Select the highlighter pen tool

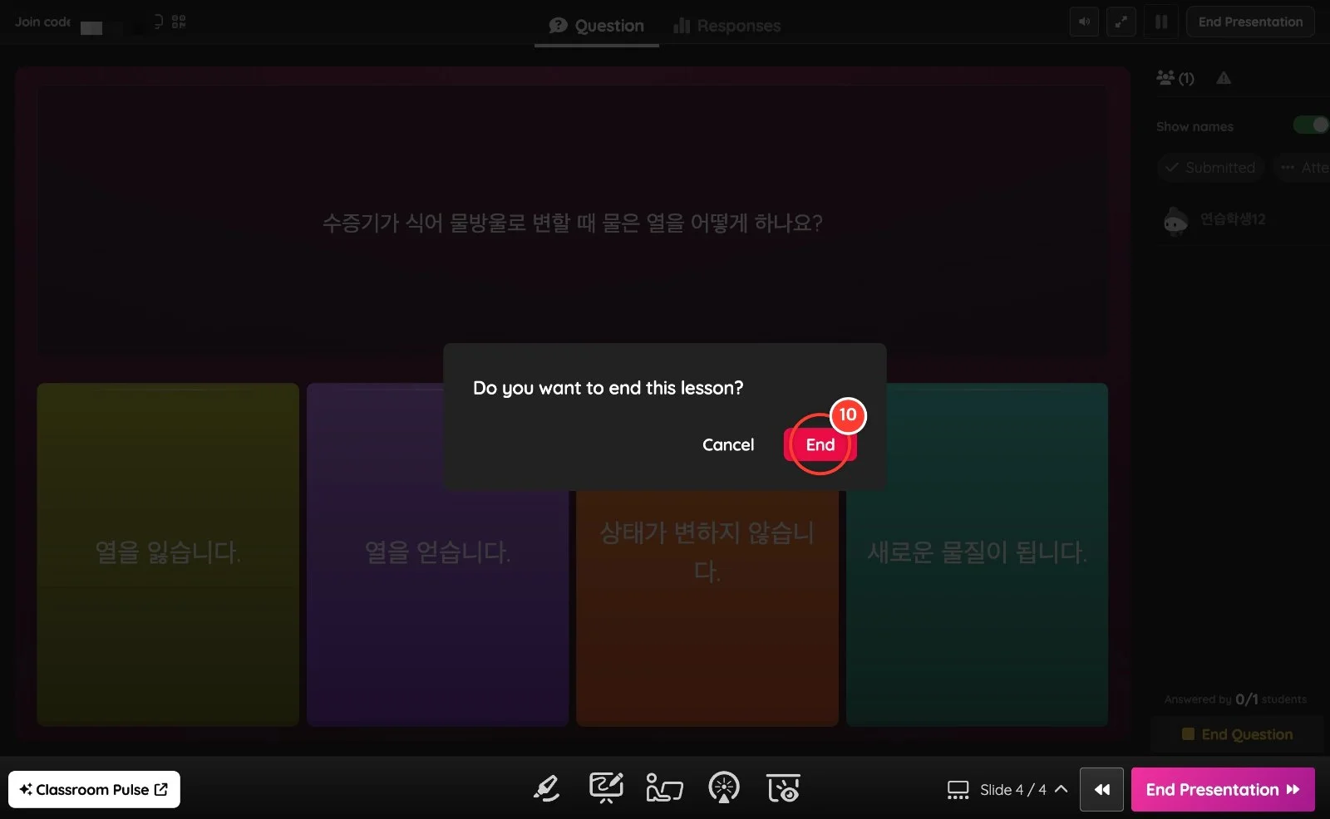pos(546,788)
